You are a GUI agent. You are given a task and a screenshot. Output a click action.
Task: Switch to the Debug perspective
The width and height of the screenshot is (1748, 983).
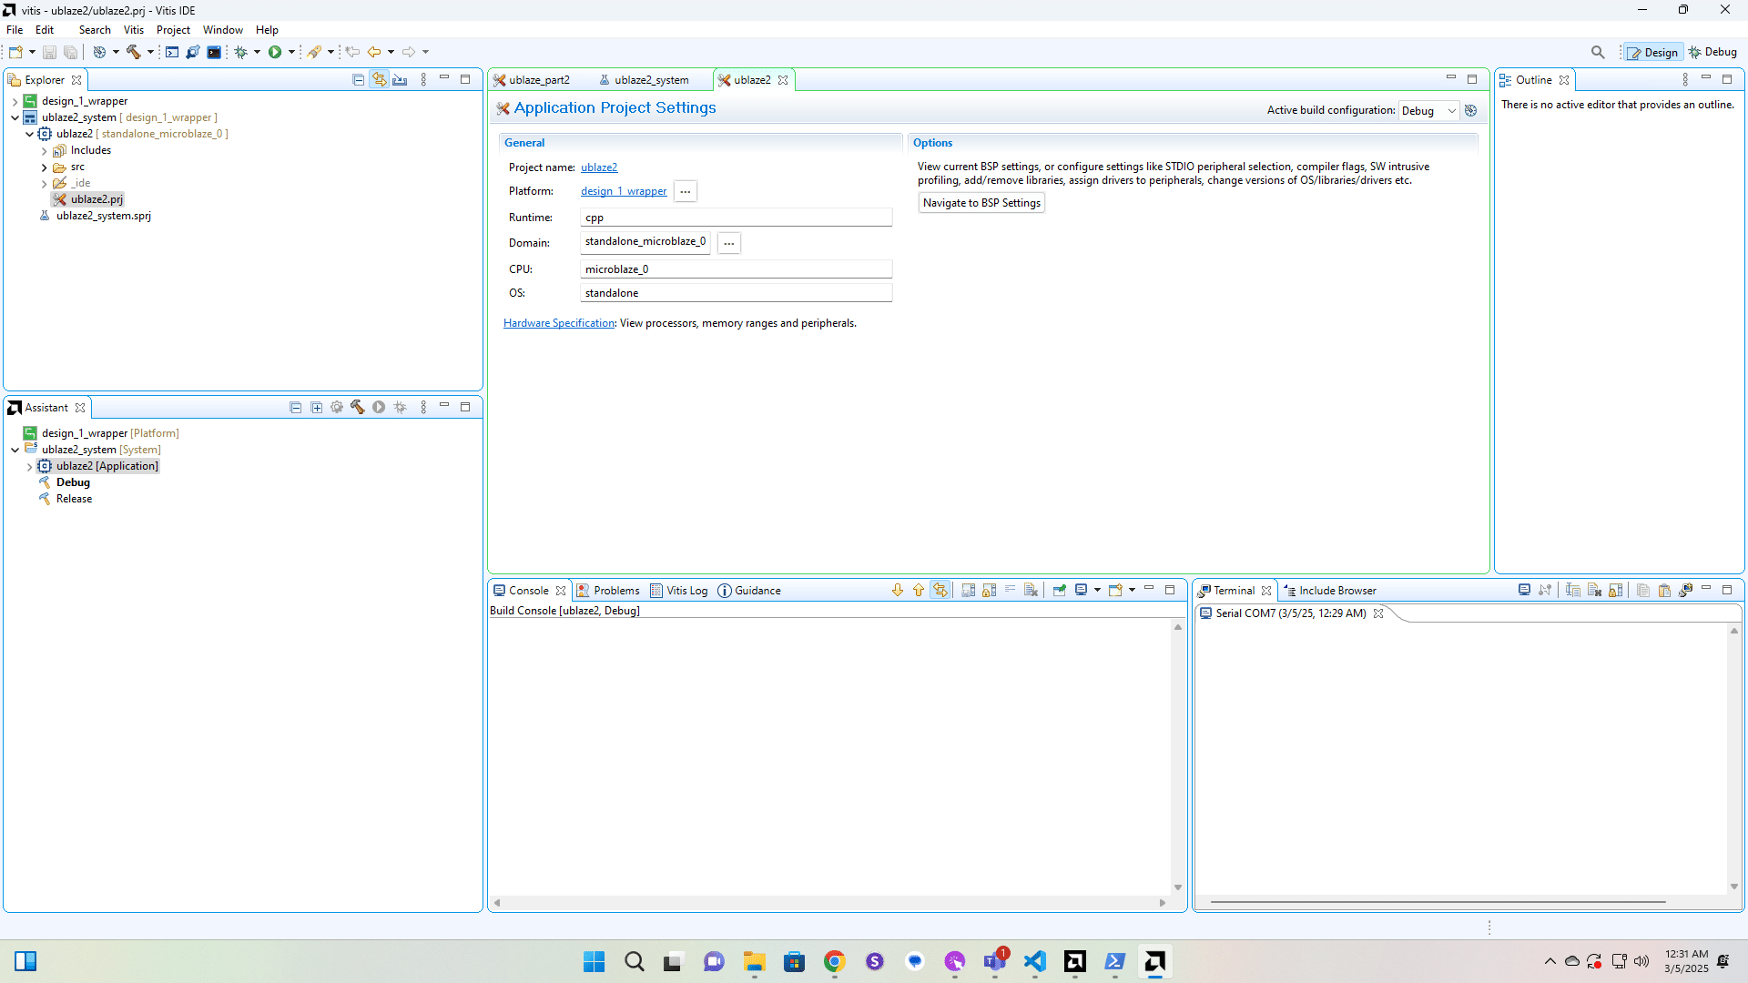tap(1712, 52)
